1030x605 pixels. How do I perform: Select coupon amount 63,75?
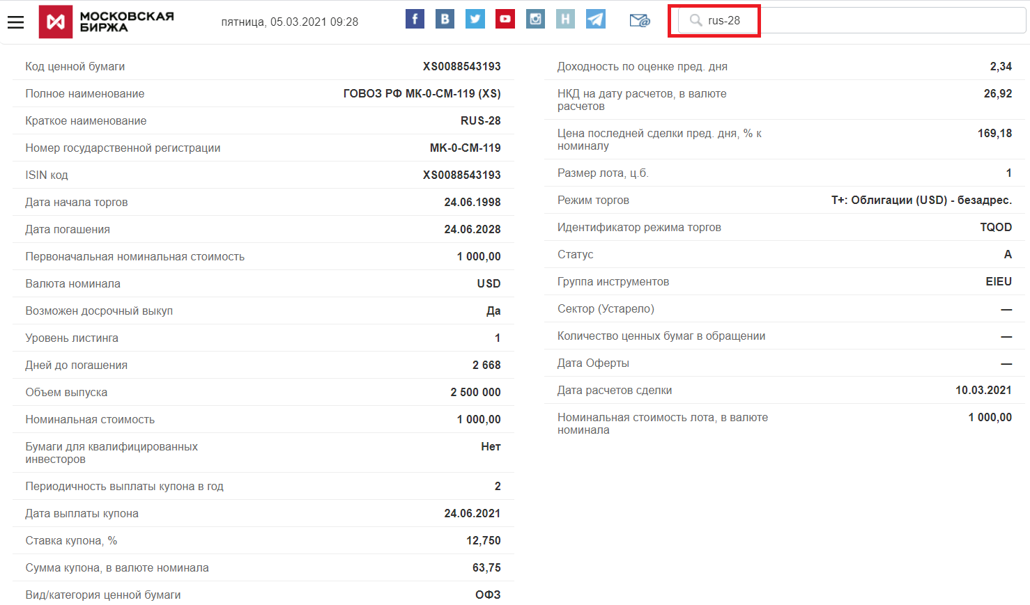[486, 567]
